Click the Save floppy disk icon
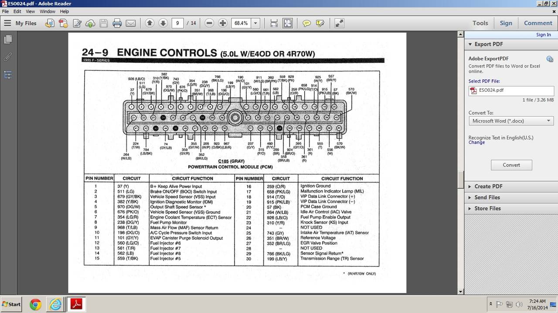The height and width of the screenshot is (313, 558). click(104, 23)
